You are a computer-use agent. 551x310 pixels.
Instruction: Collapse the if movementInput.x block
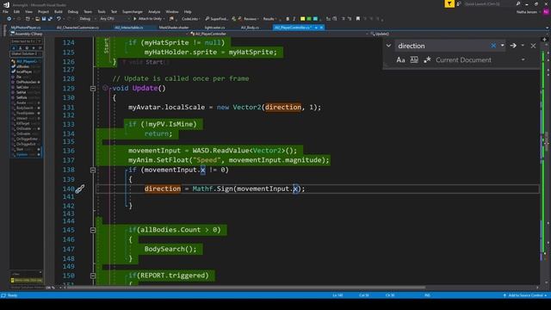[x=93, y=170]
